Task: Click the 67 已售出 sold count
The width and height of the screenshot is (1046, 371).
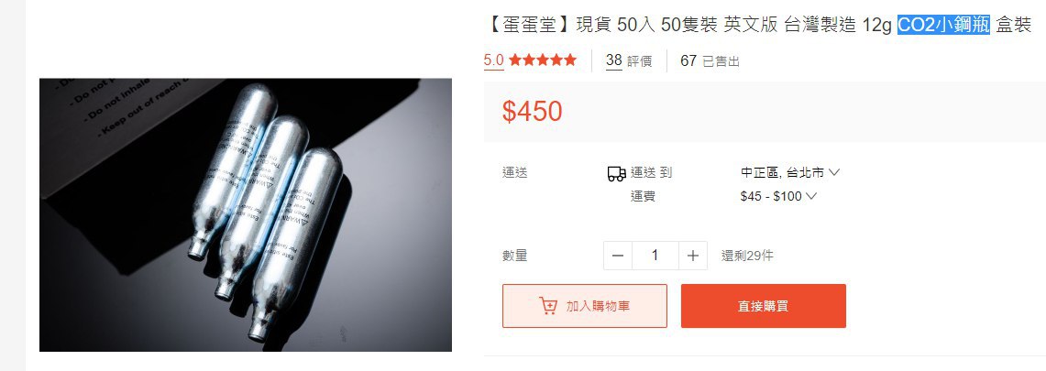Action: tap(710, 61)
